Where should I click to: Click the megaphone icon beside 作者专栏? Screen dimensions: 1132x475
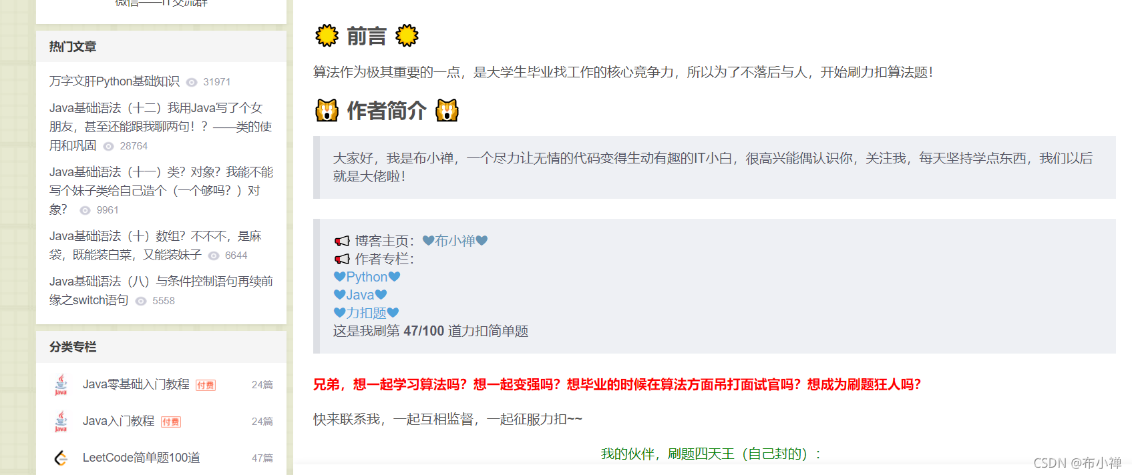342,259
